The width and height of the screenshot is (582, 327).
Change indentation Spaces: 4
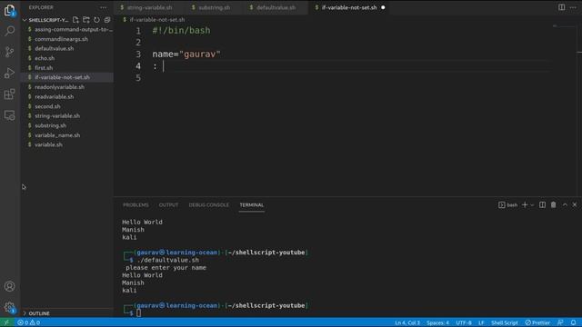coord(437,322)
